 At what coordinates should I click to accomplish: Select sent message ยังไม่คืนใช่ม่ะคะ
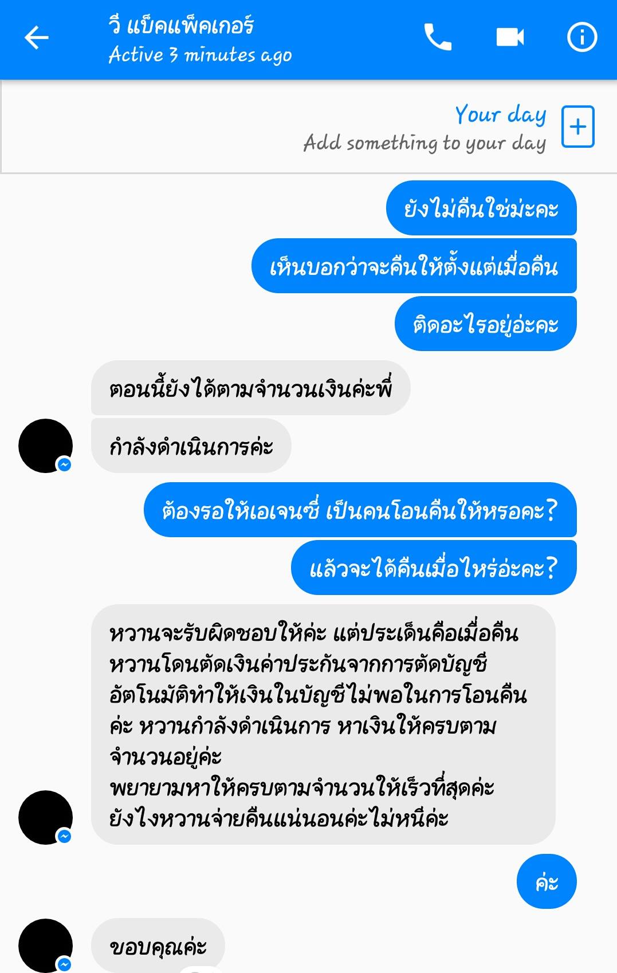[x=481, y=208]
